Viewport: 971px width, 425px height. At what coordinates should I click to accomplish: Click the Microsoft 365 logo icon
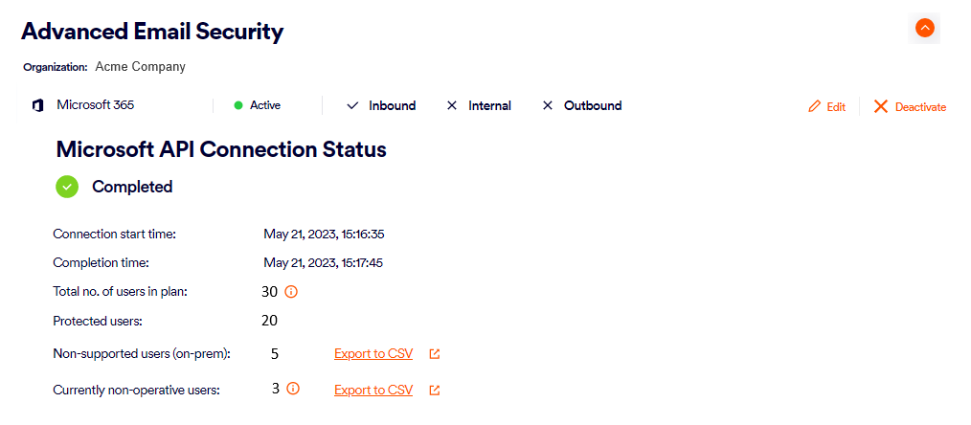37,105
